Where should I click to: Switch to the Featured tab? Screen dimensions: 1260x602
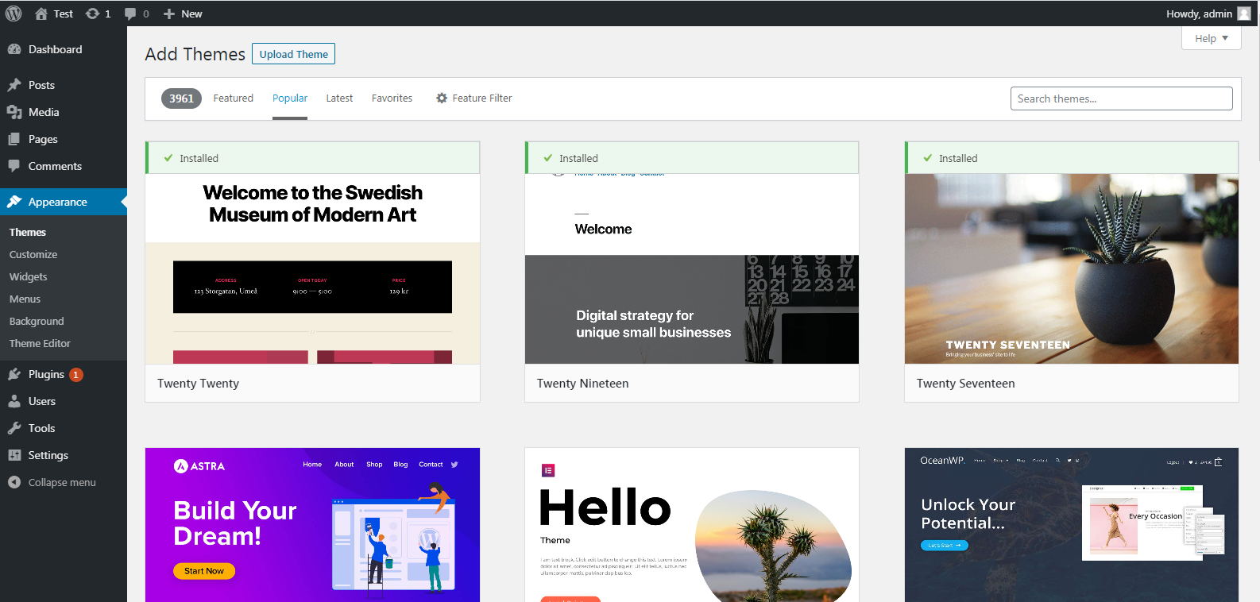click(x=233, y=98)
